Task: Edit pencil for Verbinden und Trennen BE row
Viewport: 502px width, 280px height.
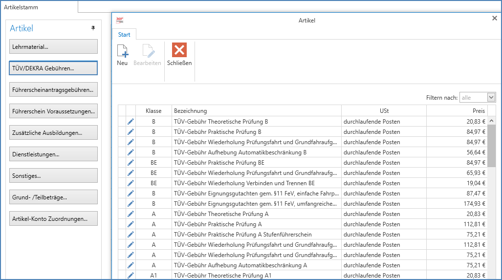Action: pyautogui.click(x=131, y=183)
